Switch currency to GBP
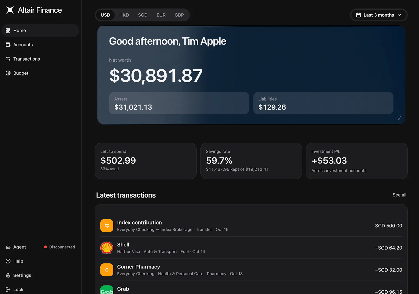The width and height of the screenshot is (419, 294). 179,15
